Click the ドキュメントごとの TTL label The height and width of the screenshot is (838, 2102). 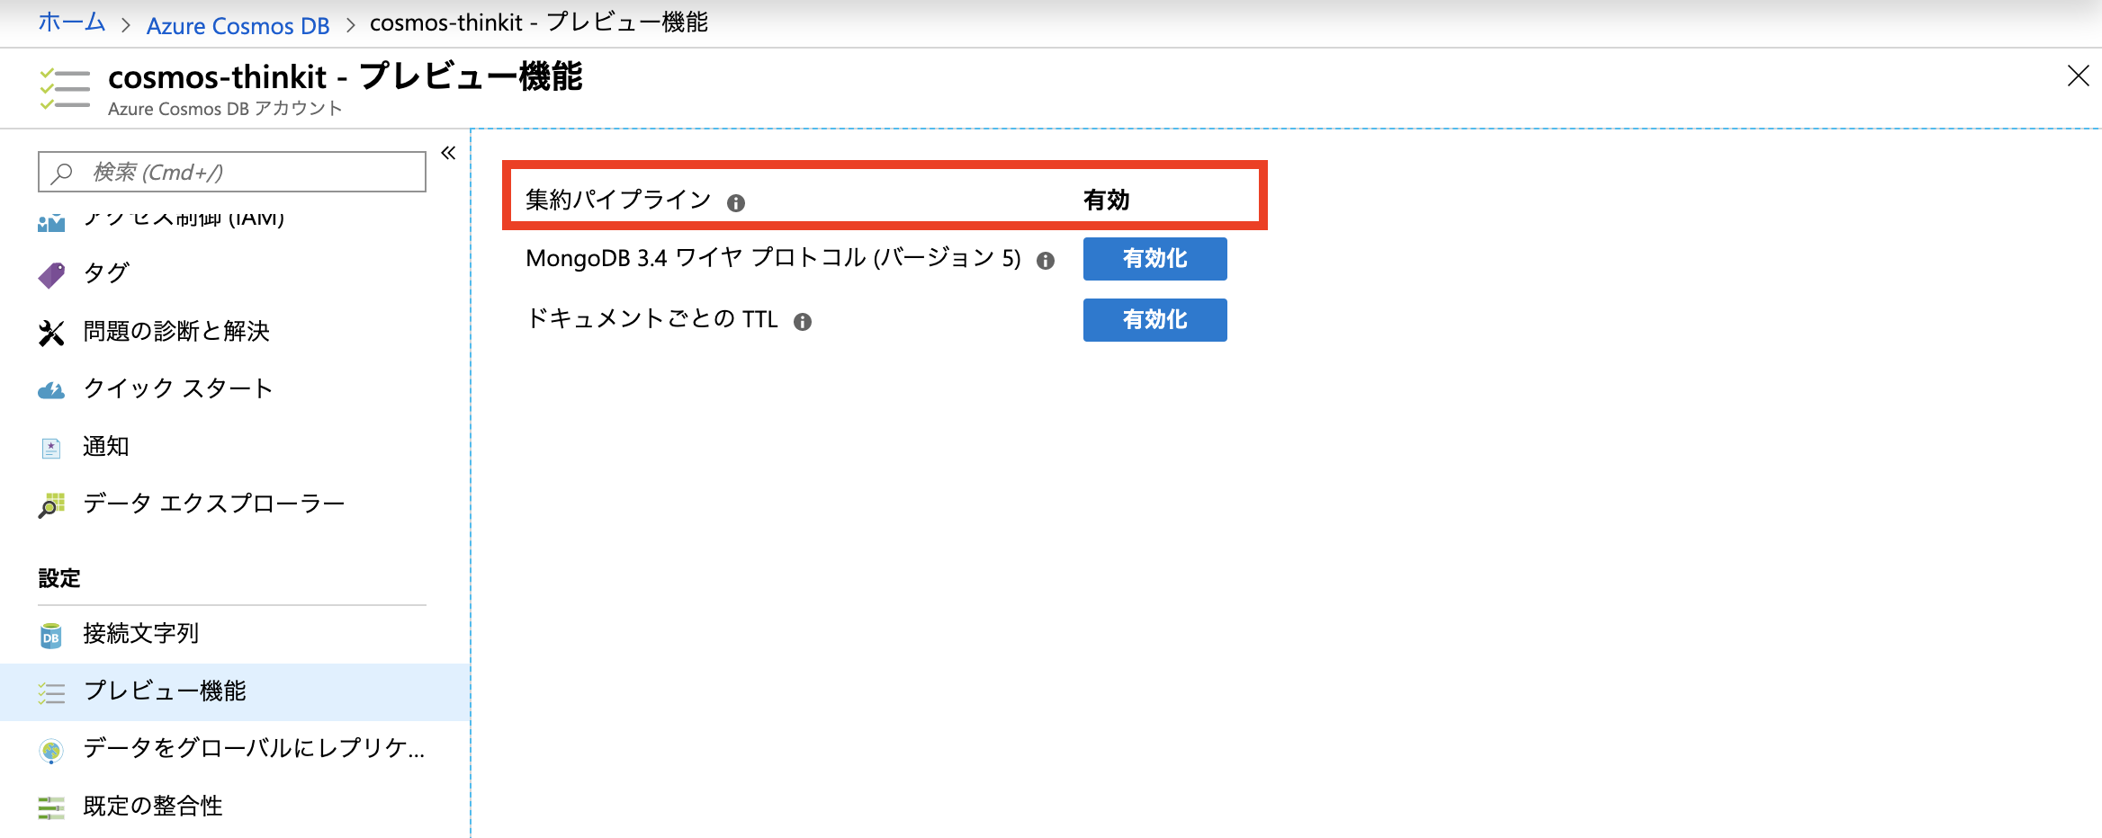(651, 318)
